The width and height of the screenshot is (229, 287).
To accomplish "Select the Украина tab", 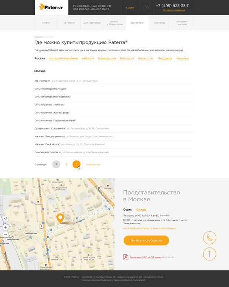I will point(182,58).
